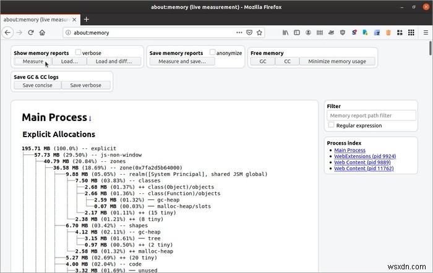Reload the about:memory page
The image size is (433, 273).
(x=31, y=33)
